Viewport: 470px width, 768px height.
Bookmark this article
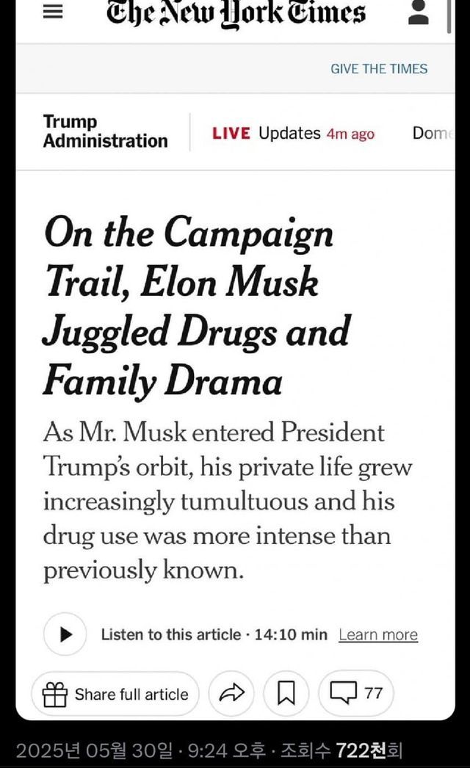[x=286, y=694]
